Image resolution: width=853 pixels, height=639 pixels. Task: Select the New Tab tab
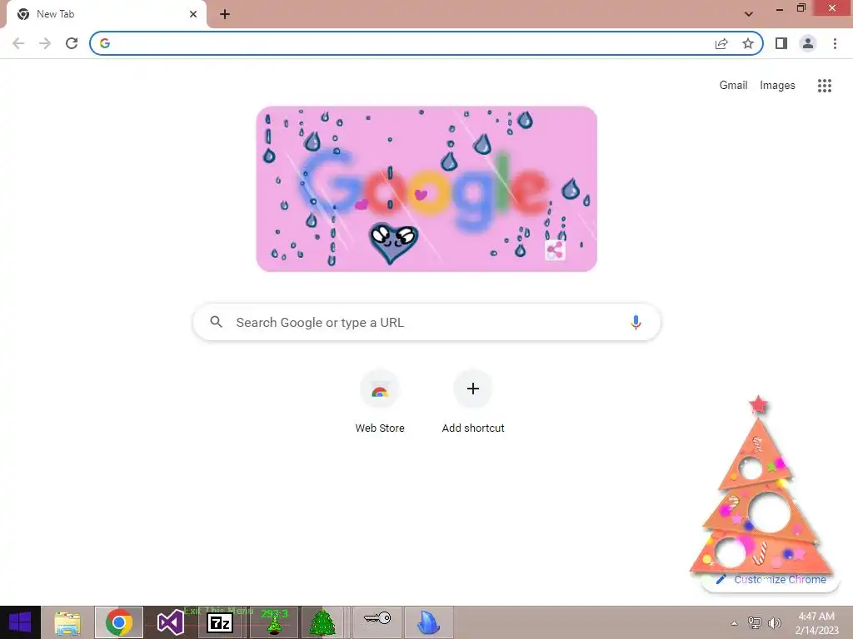click(106, 14)
